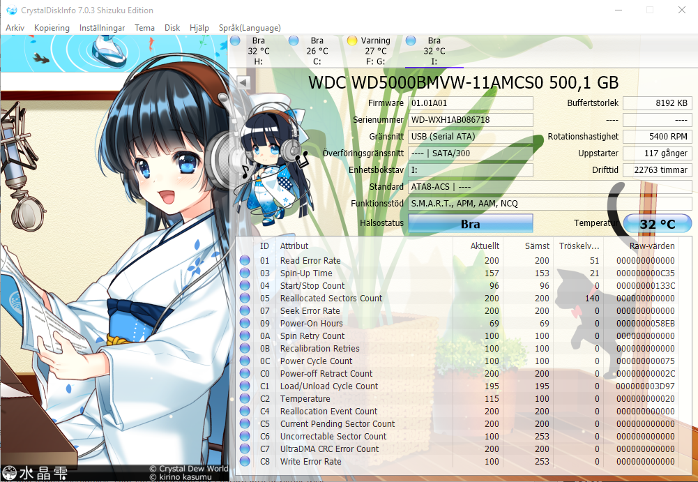Click status orb for Load/Unload Cycle Count
This screenshot has width=698, height=482.
245,386
